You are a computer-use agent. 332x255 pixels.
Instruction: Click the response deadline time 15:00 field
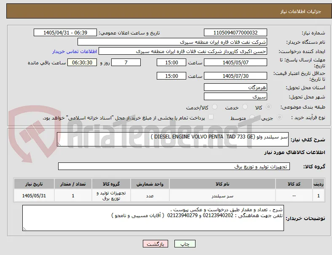coord(171,62)
